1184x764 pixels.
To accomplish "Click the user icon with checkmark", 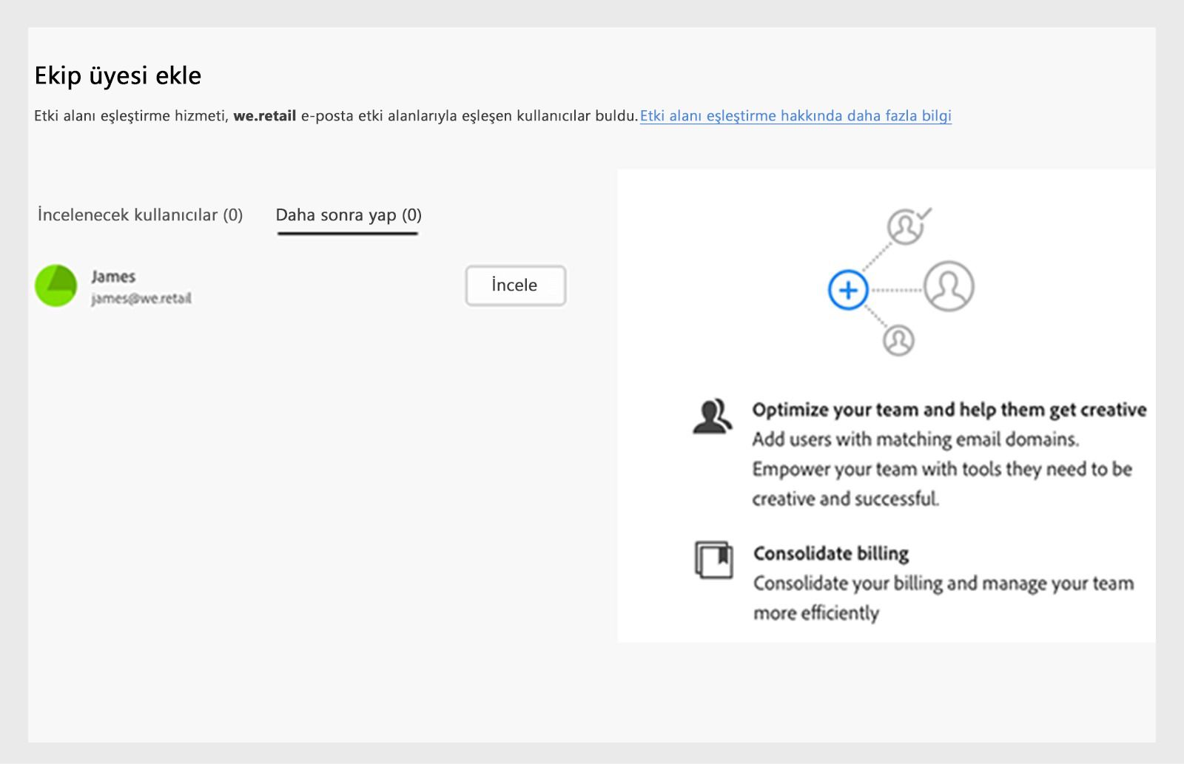I will click(909, 226).
